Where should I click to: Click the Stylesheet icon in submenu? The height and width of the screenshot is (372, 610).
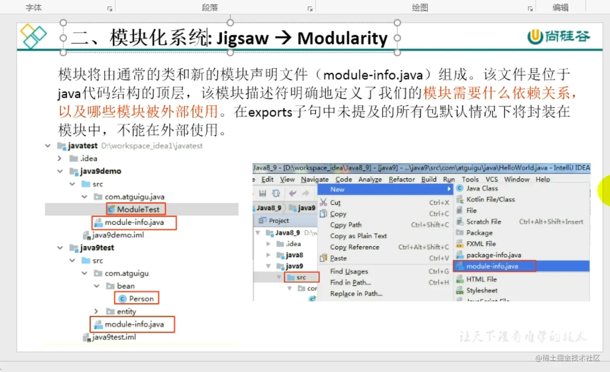pyautogui.click(x=460, y=290)
